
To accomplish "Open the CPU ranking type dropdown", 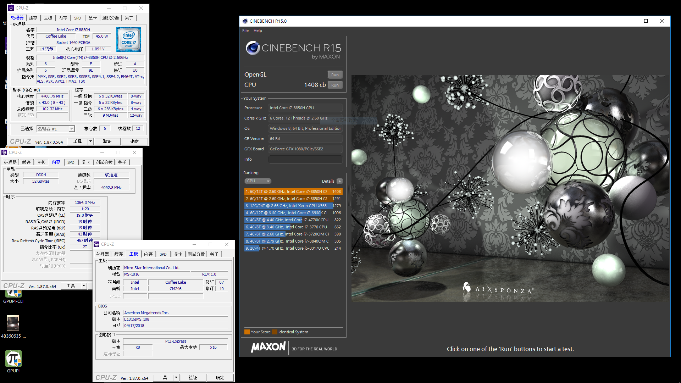I will point(258,181).
